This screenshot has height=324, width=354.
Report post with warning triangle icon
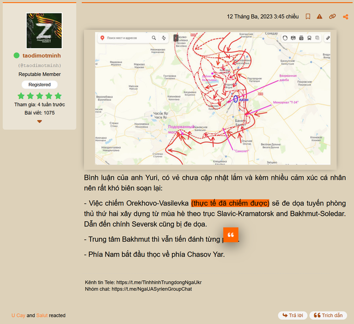(320, 17)
